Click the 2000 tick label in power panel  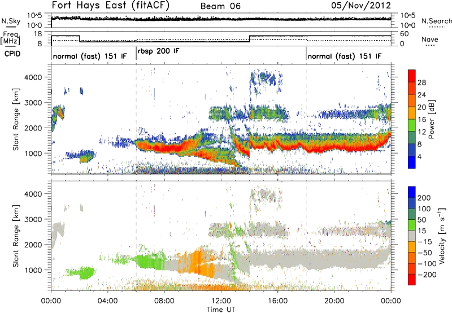[33, 128]
